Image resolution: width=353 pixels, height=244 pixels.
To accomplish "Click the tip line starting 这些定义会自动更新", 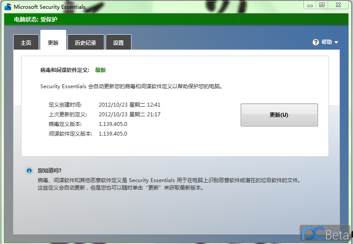I will pyautogui.click(x=121, y=188).
